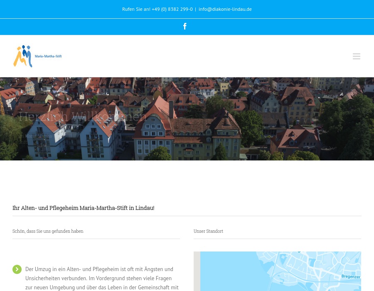The height and width of the screenshot is (291, 374).
Task: Click the Schön, dass Sie uns gefunden haben heading
Action: point(48,231)
